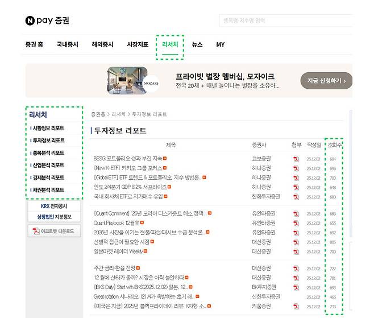Viewport: 374px width, 318px height.
Task: Switch to the 리서치 tab
Action: pyautogui.click(x=170, y=44)
